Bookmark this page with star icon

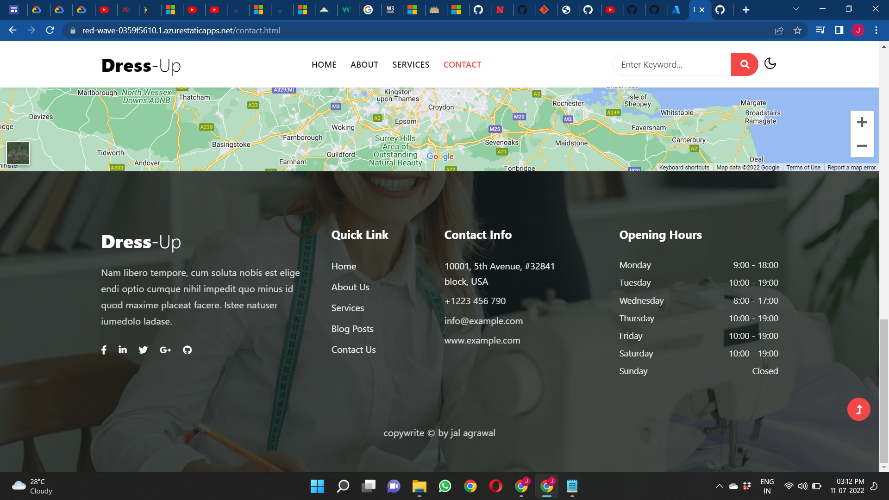797,31
